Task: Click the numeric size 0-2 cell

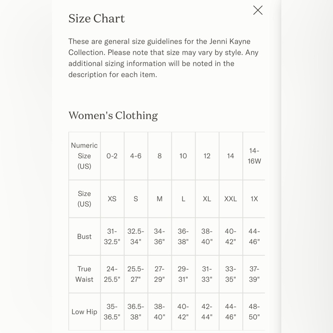Action: [x=112, y=156]
